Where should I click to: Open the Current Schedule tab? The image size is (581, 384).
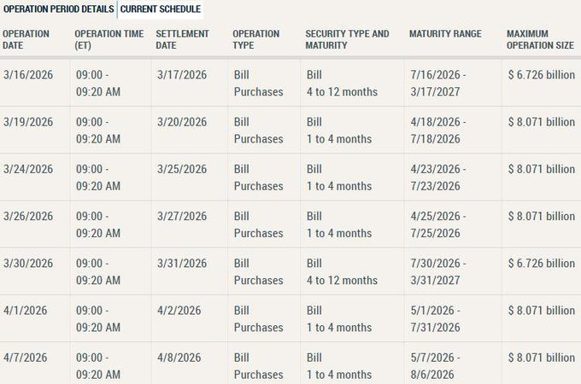[x=161, y=9]
